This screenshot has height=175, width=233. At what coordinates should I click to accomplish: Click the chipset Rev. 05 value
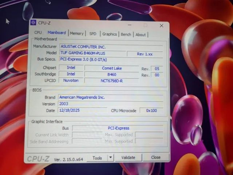157,69
